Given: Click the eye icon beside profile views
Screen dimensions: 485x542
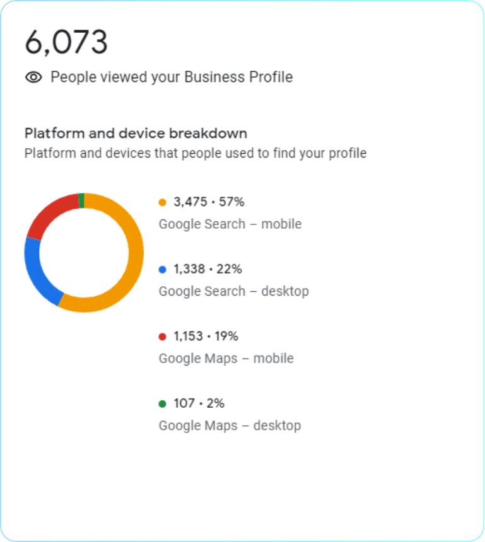Looking at the screenshot, I should (x=33, y=78).
